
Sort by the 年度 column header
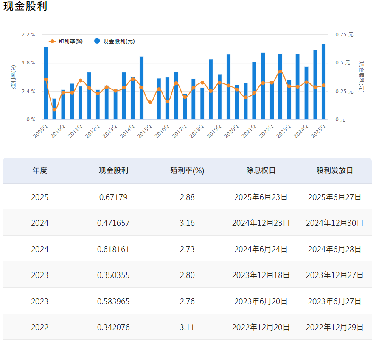[x=40, y=170]
